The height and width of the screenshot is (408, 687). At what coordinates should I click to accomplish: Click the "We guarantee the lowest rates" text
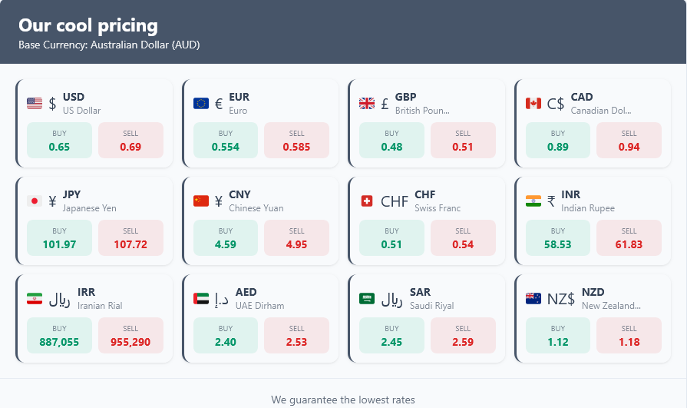(x=343, y=400)
